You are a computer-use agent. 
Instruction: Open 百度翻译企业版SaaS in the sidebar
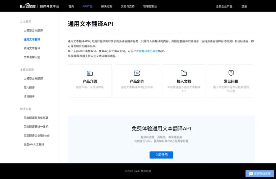[x=36, y=135]
